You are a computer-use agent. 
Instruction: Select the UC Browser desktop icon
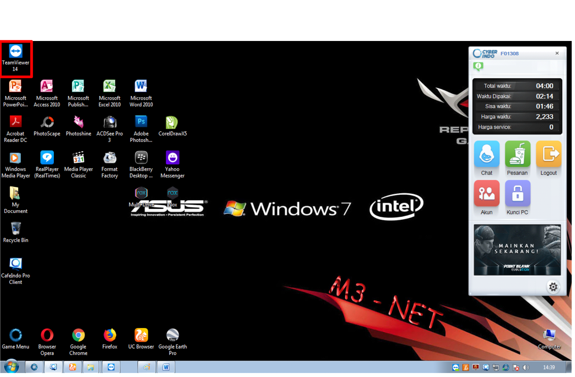point(141,339)
